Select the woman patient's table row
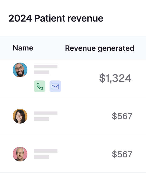146x173 pixels. coord(73,116)
